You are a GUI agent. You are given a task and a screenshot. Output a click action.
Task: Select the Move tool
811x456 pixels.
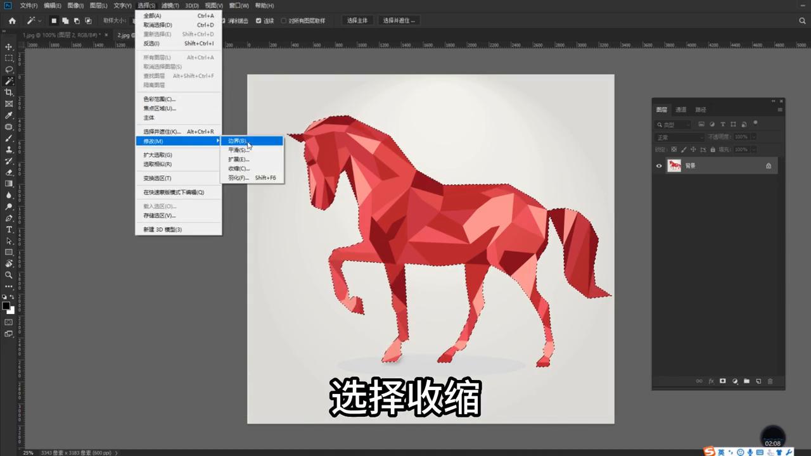pos(9,47)
